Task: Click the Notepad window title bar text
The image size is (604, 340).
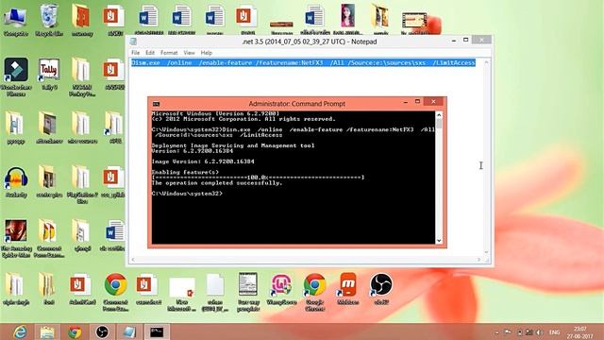Action: (310, 42)
